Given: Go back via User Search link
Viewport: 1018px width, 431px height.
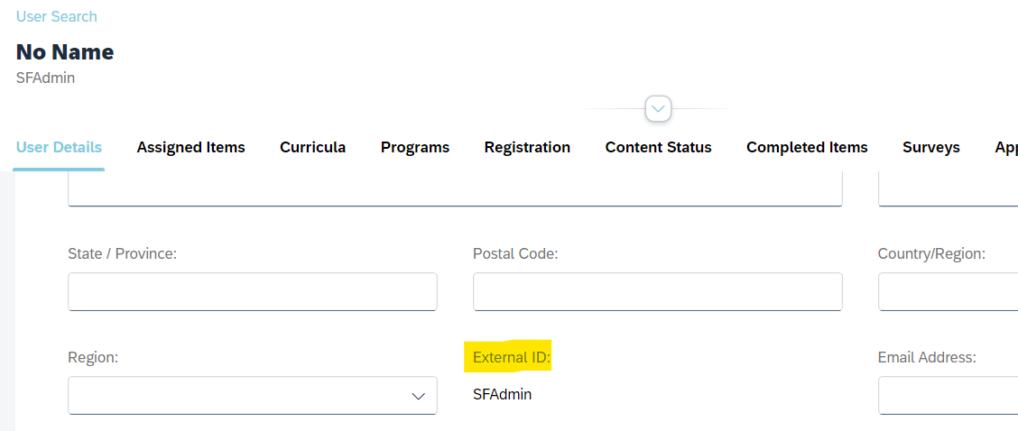Looking at the screenshot, I should [x=57, y=16].
